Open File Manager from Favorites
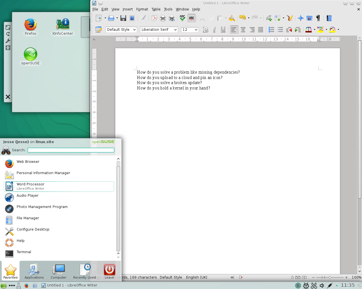362x289 pixels. 59,220
